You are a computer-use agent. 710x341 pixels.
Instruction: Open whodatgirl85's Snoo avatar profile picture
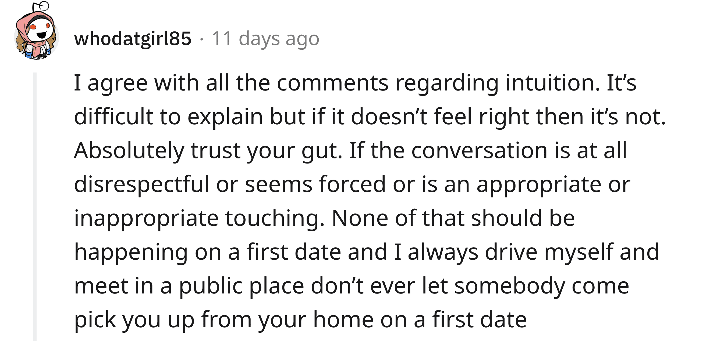pyautogui.click(x=36, y=31)
